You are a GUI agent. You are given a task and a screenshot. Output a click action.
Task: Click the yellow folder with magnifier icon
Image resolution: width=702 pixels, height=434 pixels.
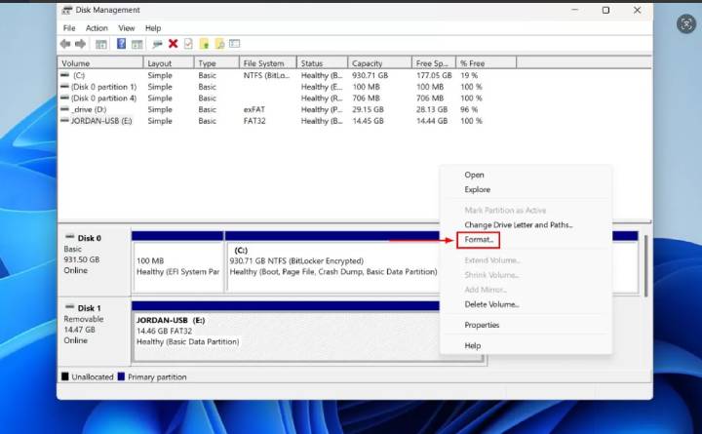[x=219, y=44]
